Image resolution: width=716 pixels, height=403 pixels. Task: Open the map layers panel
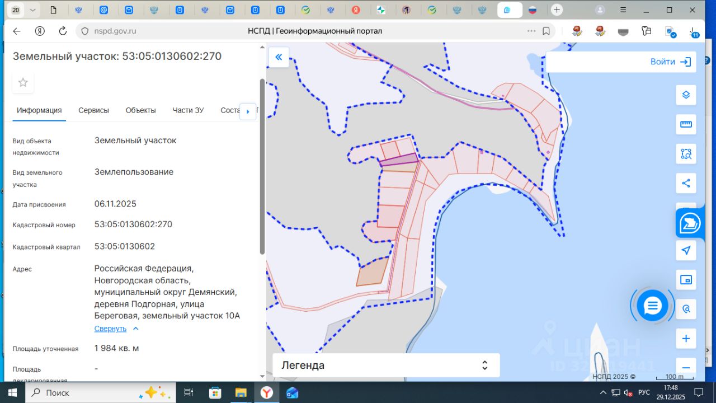pos(686,95)
